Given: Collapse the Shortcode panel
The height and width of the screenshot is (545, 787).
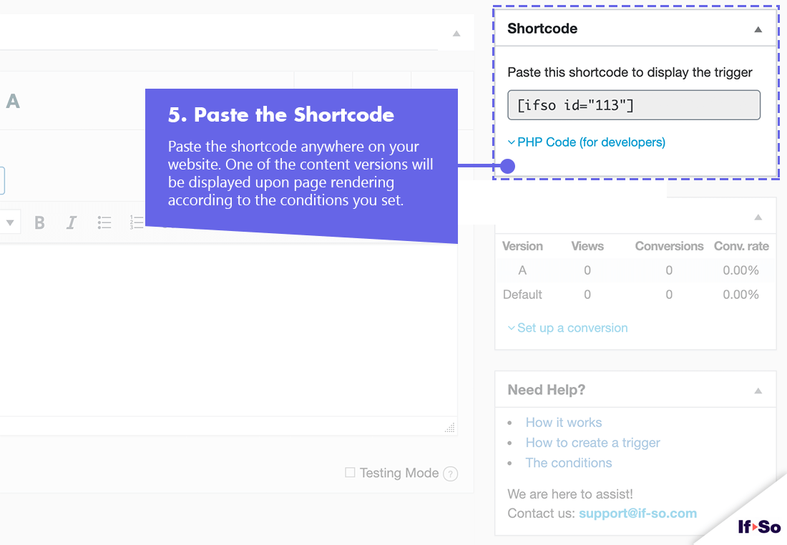Looking at the screenshot, I should click(758, 29).
